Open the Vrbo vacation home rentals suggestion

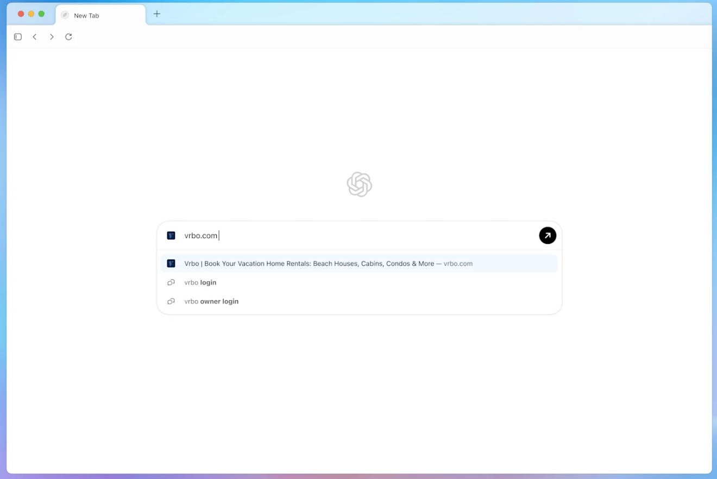(328, 263)
